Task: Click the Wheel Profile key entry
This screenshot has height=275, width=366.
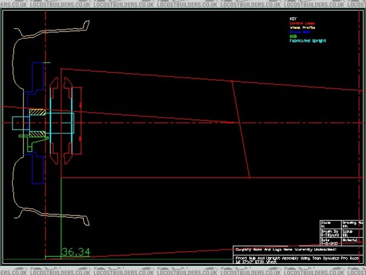Action: tap(303, 27)
